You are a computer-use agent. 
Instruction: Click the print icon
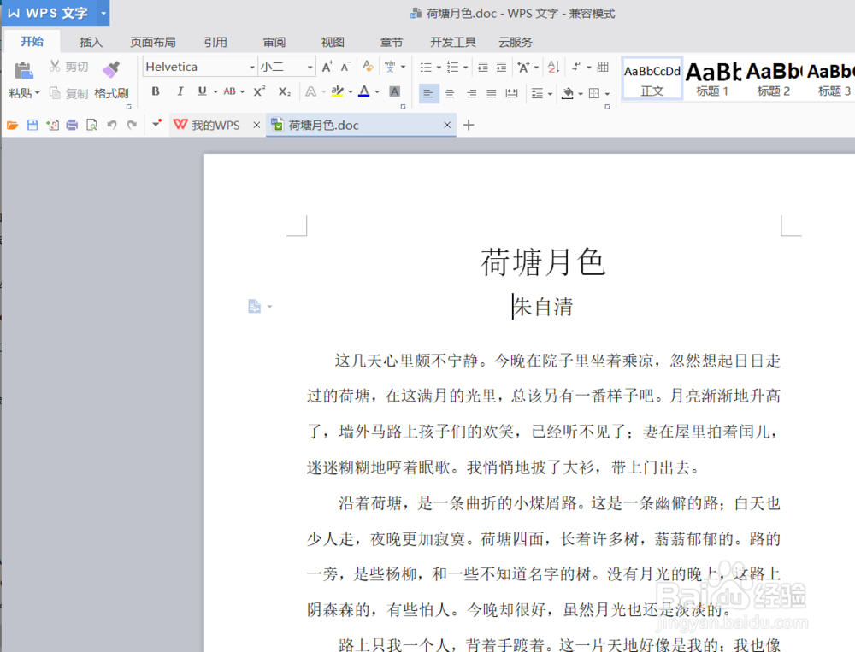[x=72, y=126]
